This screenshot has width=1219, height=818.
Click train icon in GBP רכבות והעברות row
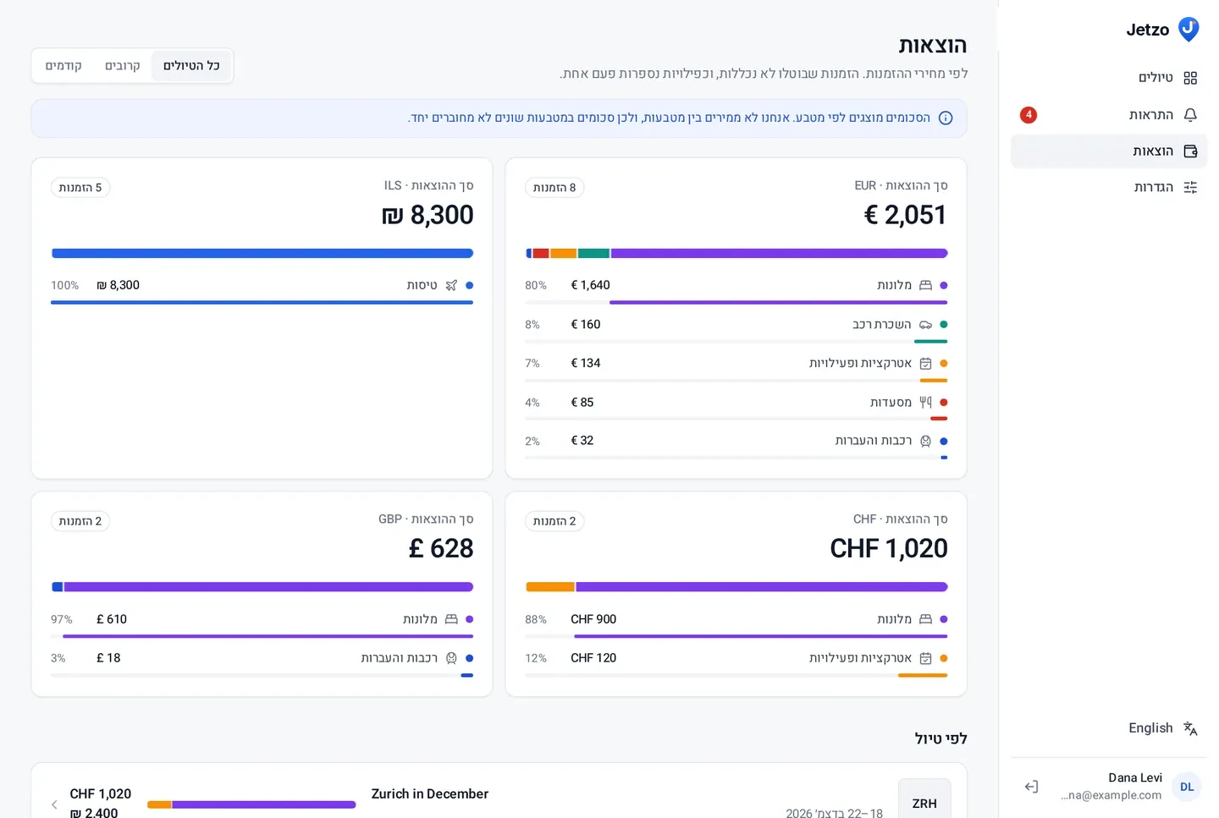[x=451, y=658]
